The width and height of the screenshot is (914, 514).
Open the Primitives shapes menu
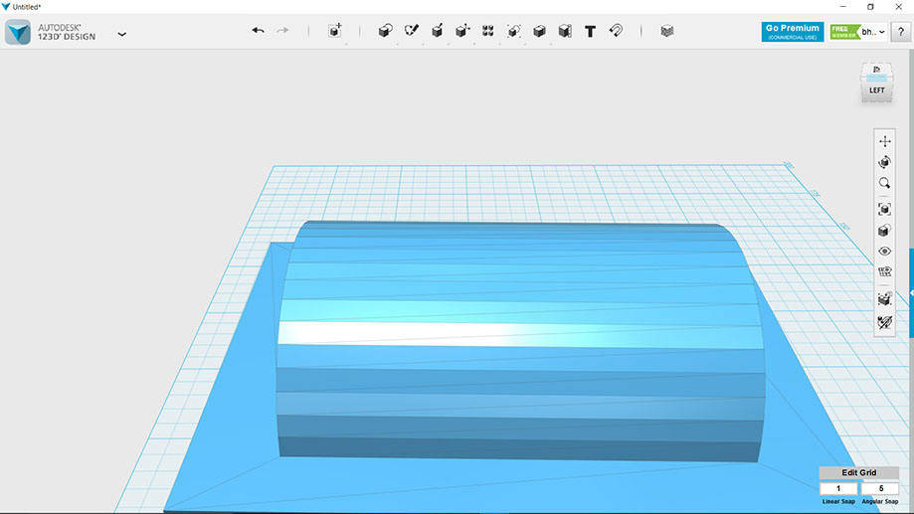pos(385,31)
